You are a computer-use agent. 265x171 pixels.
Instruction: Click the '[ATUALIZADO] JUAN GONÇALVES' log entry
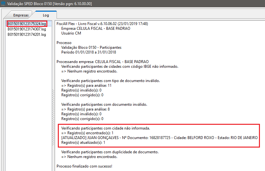point(160,138)
